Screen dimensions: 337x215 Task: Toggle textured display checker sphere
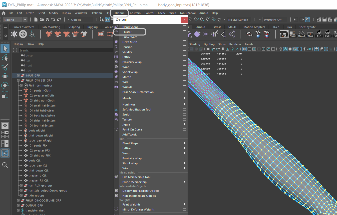[300, 49]
